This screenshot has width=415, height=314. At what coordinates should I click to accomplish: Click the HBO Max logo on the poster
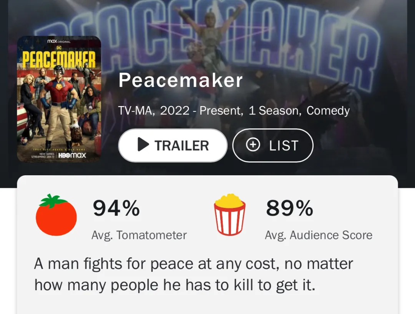click(x=72, y=155)
